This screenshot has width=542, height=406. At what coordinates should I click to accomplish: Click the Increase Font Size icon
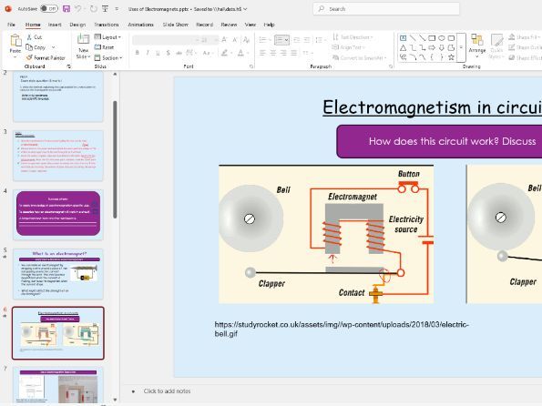[224, 40]
